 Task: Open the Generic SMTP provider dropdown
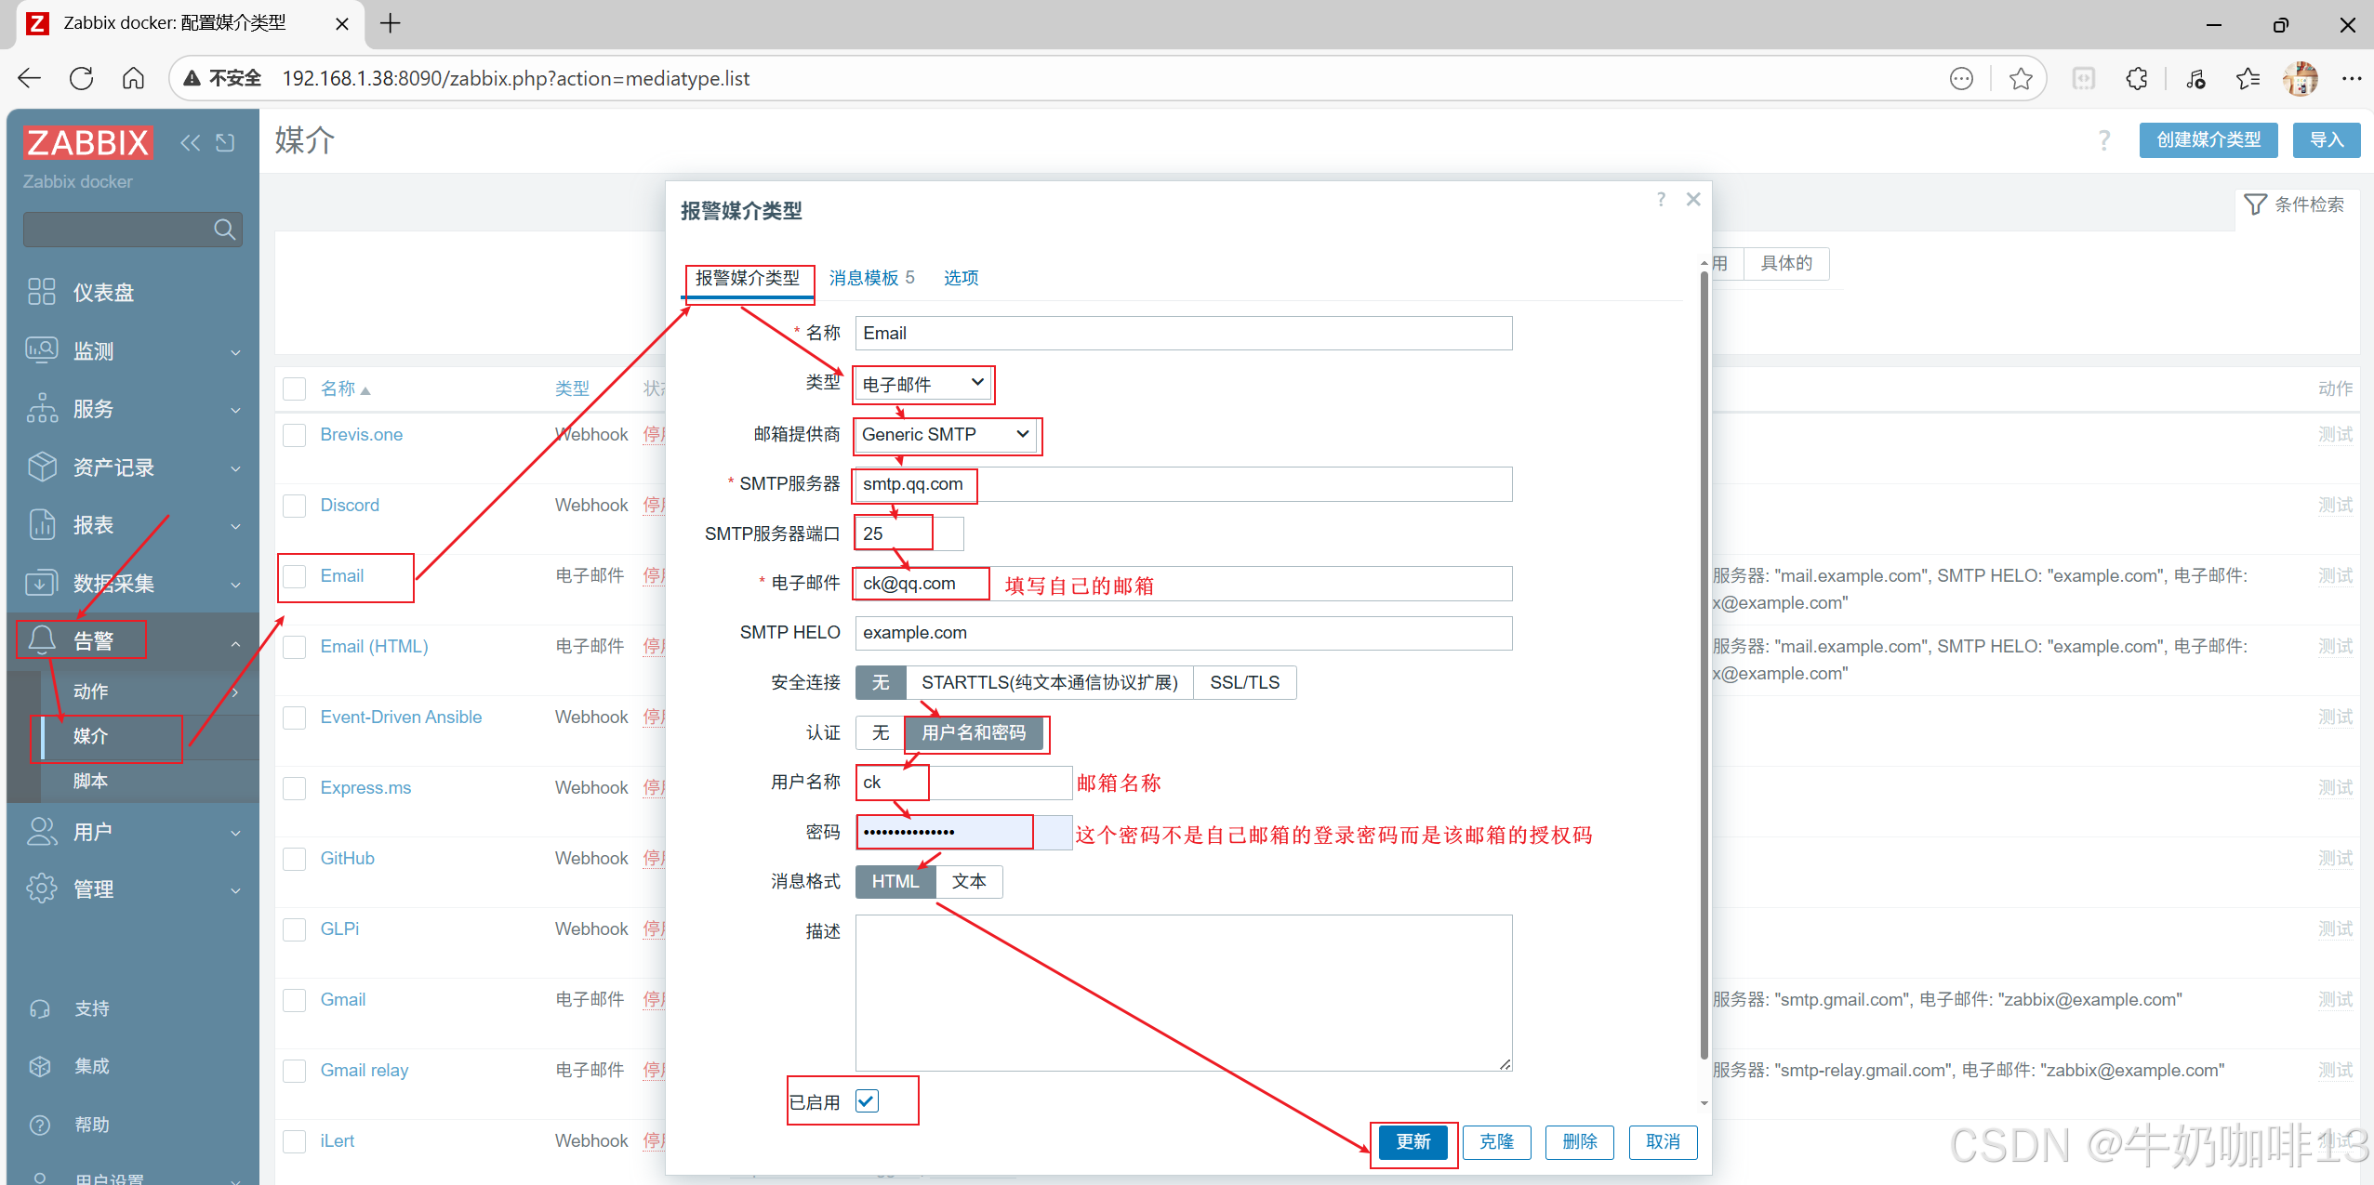[x=945, y=434]
